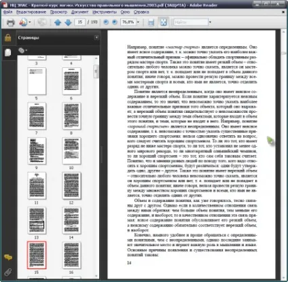Screen dimensions: 288x282
Task: Click the fit one full page icon
Action: pyautogui.click(x=163, y=22)
